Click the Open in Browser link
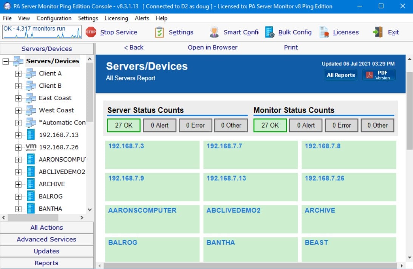The image size is (413, 269). click(x=213, y=47)
